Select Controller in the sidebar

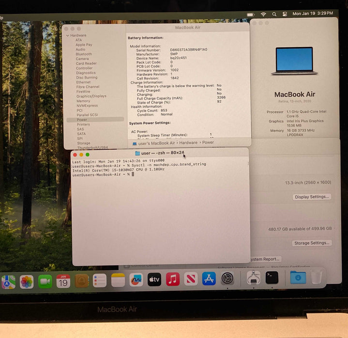click(x=84, y=68)
